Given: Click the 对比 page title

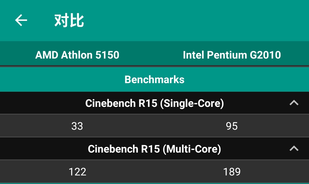Looking at the screenshot, I should coord(69,21).
